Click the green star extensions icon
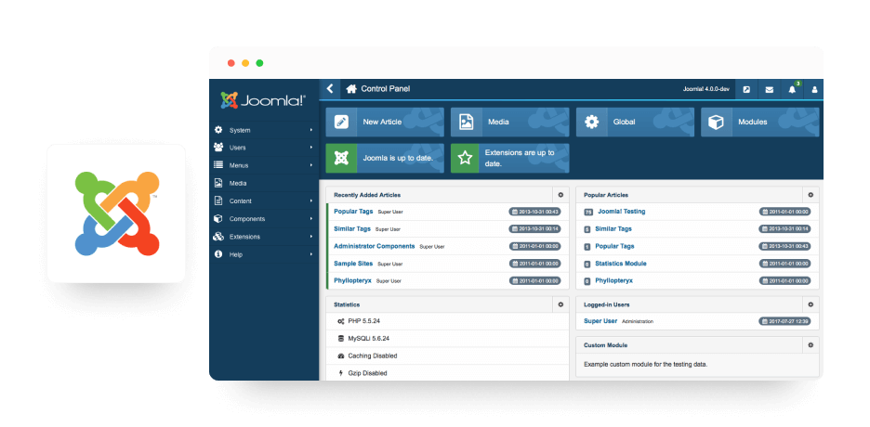Screen dimensions: 870x427 tap(466, 159)
